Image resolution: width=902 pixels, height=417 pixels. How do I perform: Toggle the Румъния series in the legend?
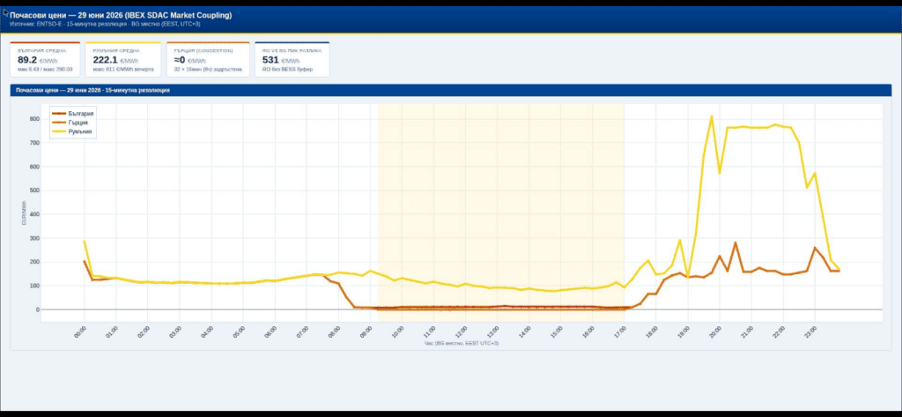(x=72, y=132)
